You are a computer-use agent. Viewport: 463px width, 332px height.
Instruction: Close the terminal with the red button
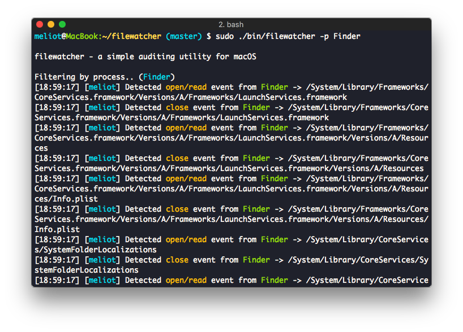[40, 24]
